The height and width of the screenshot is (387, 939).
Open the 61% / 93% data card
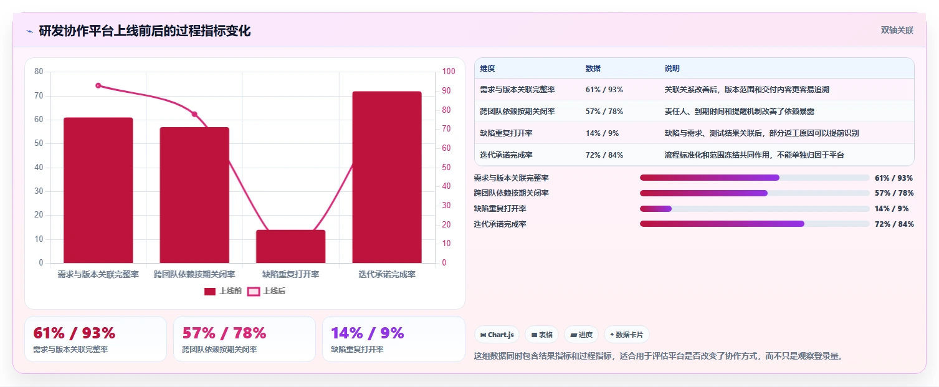coord(95,339)
